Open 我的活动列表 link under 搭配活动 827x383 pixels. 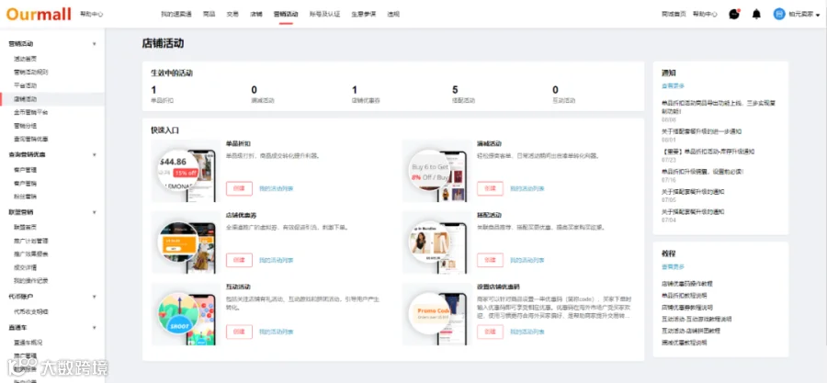(527, 260)
